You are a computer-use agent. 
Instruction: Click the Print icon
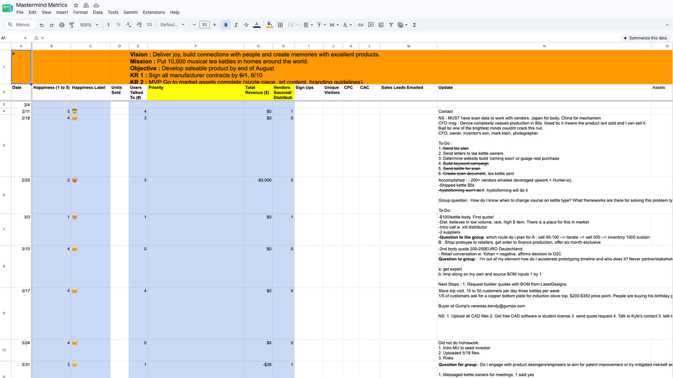click(x=62, y=25)
